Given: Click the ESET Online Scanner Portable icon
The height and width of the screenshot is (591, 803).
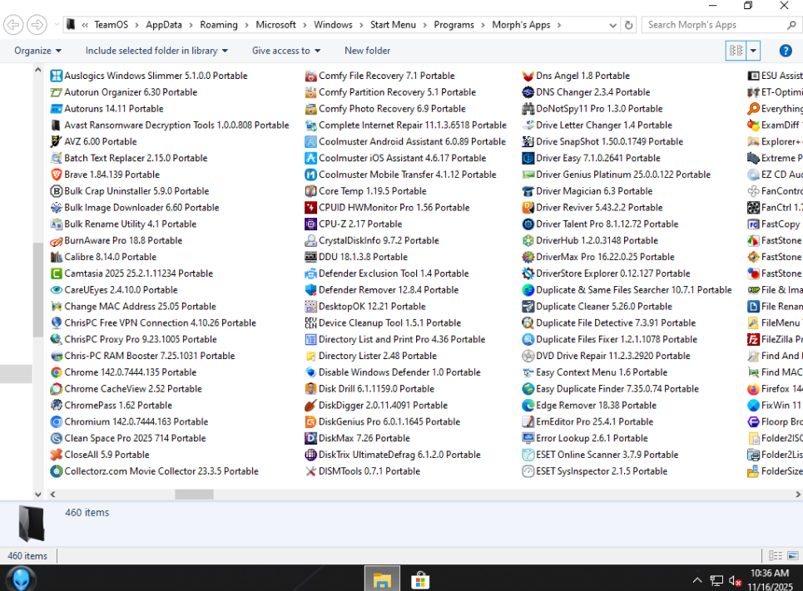Looking at the screenshot, I should click(x=528, y=455).
